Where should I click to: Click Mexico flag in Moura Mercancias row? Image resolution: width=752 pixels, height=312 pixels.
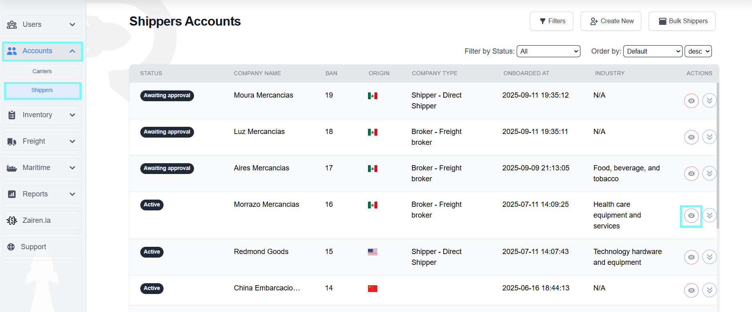(x=372, y=96)
